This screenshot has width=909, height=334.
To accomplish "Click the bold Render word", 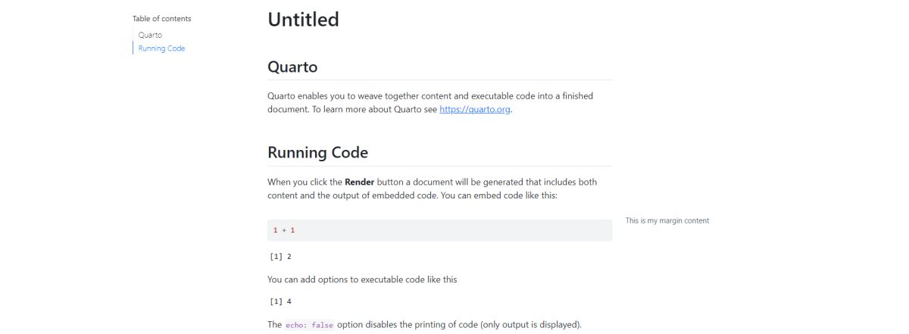I will (x=360, y=182).
